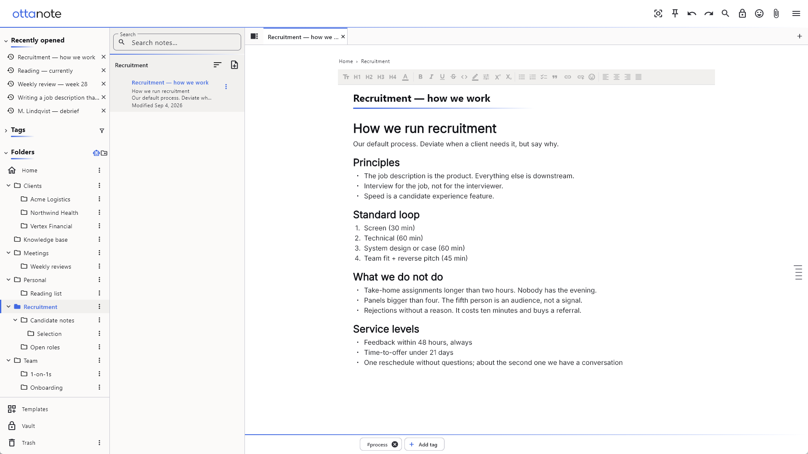Viewport: 808px width, 454px height.
Task: Collapse the Recently opened section
Action: click(x=6, y=41)
